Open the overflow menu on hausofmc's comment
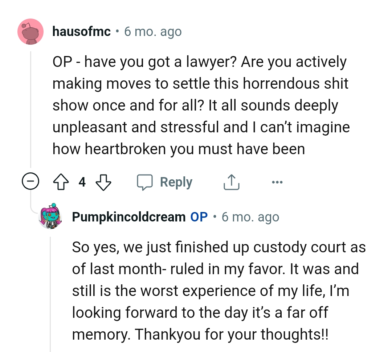The width and height of the screenshot is (392, 352). [277, 182]
